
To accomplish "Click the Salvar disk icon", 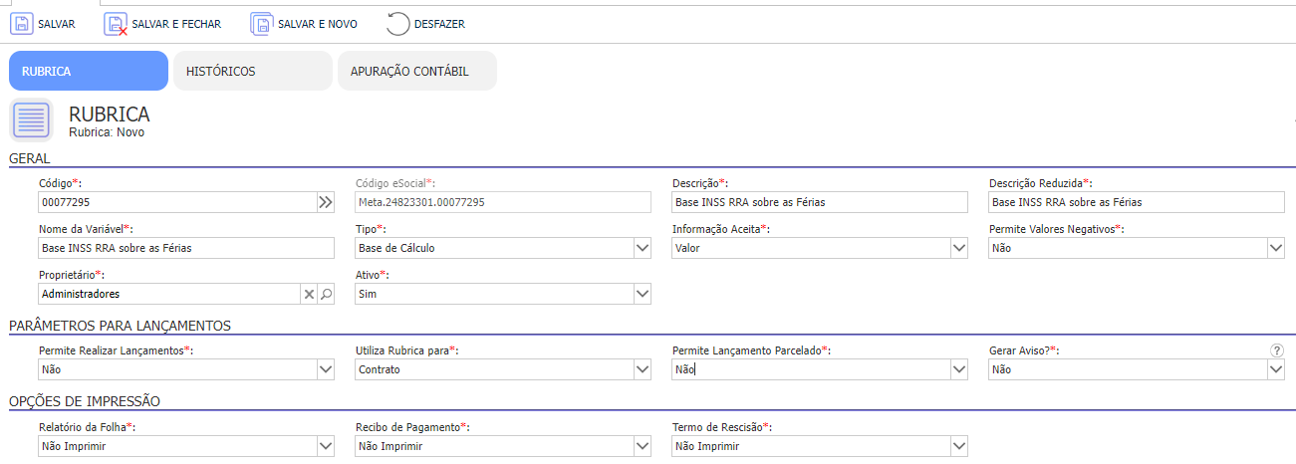I will (22, 23).
